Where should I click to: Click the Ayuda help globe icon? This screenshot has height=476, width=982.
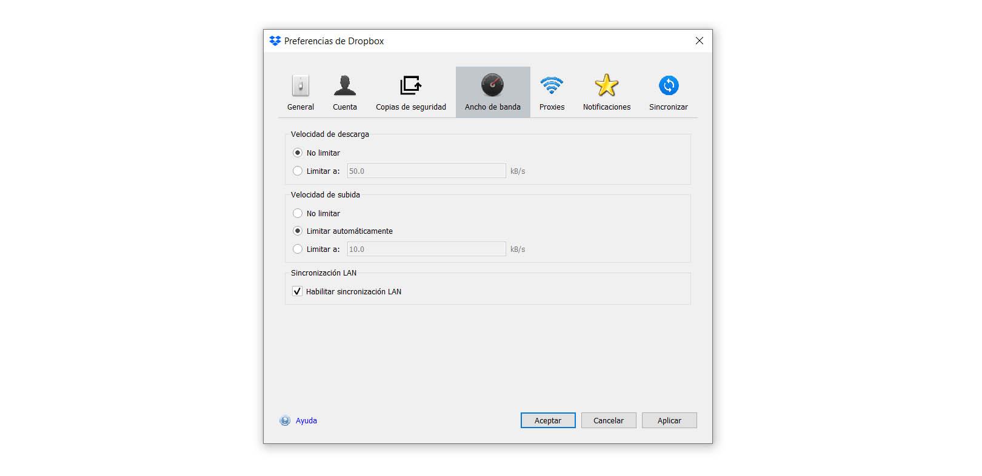(x=285, y=421)
